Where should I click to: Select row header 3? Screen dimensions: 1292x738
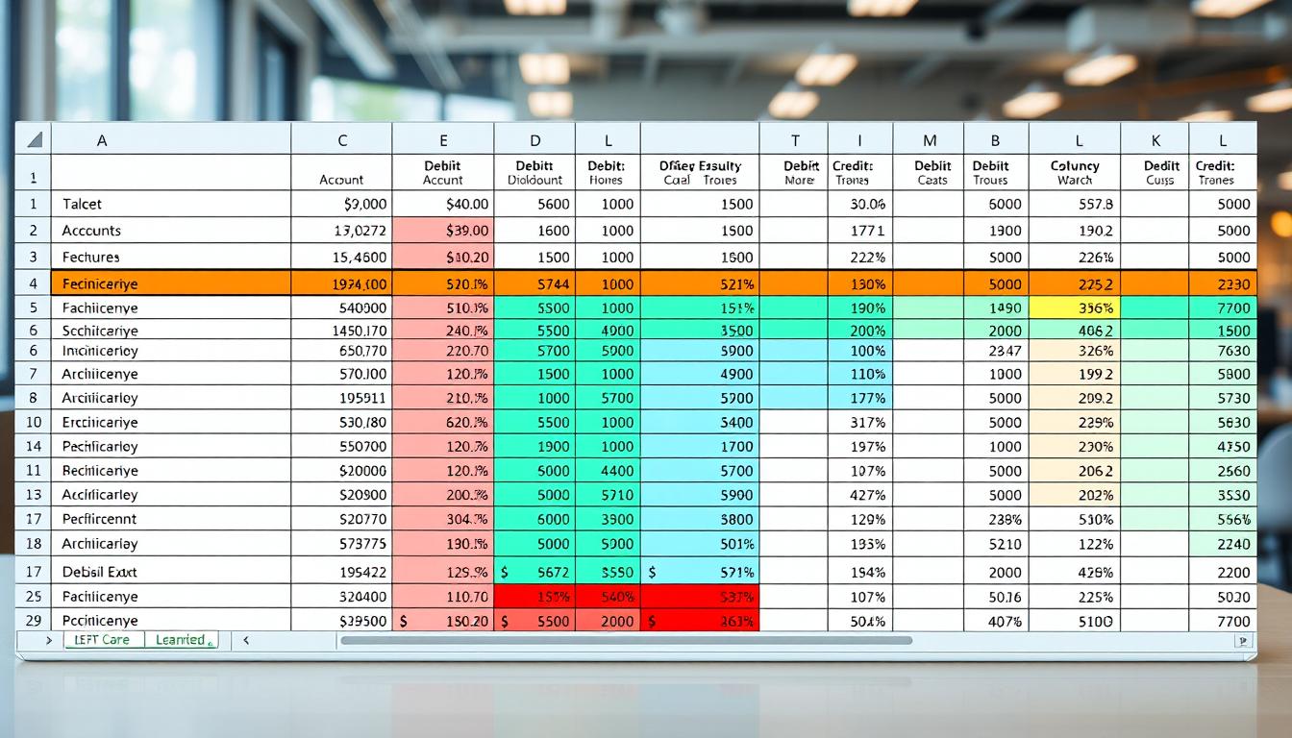[34, 257]
